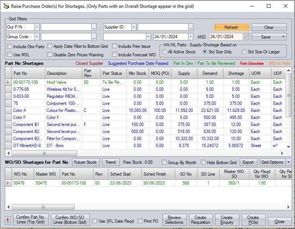Expand the Our P/N filter type dropdown
The width and height of the screenshot is (295, 229).
37,27
